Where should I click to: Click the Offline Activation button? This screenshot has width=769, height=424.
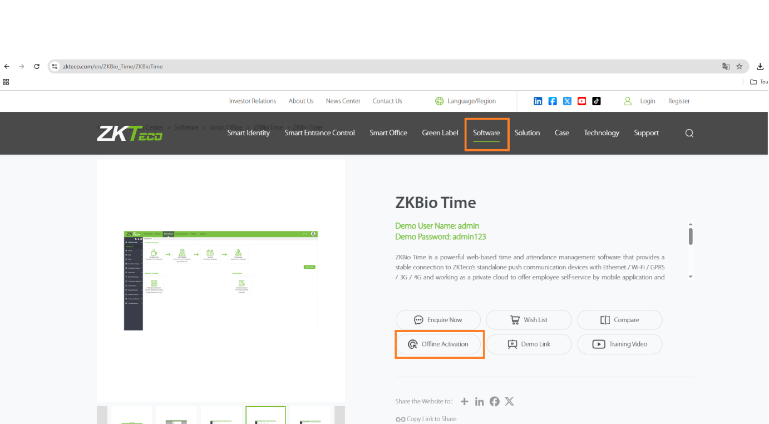pyautogui.click(x=438, y=344)
